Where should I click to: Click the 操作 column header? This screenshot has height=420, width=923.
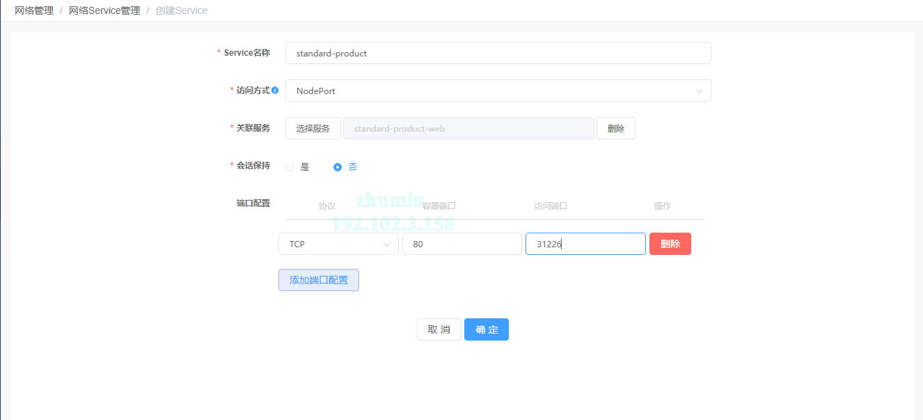[663, 206]
